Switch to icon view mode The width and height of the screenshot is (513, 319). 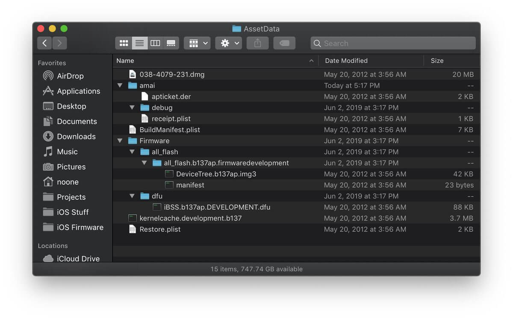124,43
